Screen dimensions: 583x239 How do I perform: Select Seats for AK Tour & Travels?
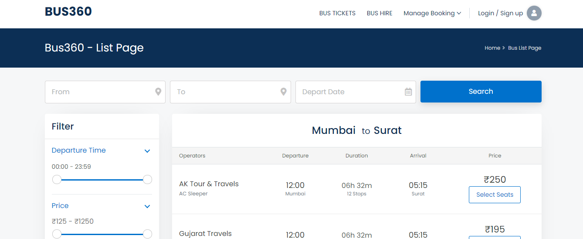pyautogui.click(x=495, y=195)
